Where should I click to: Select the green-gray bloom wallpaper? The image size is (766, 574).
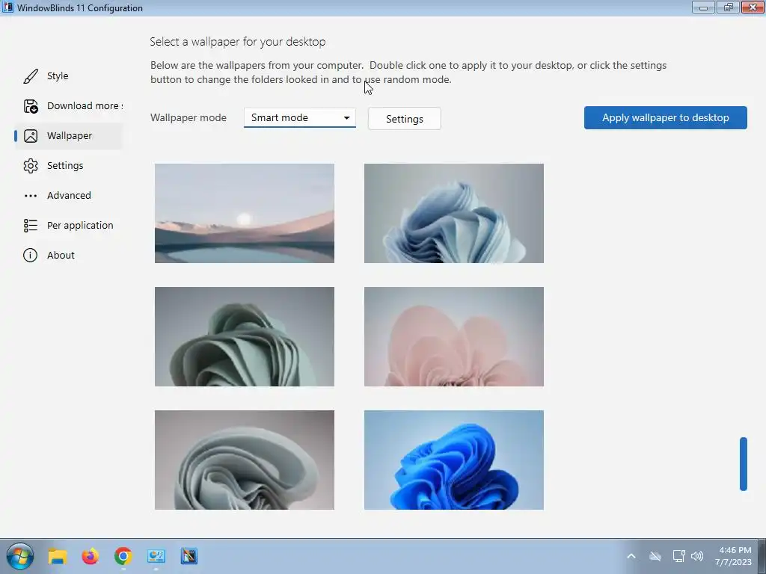(x=245, y=337)
